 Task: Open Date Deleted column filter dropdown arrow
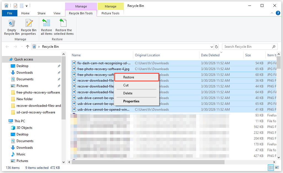click(221, 52)
